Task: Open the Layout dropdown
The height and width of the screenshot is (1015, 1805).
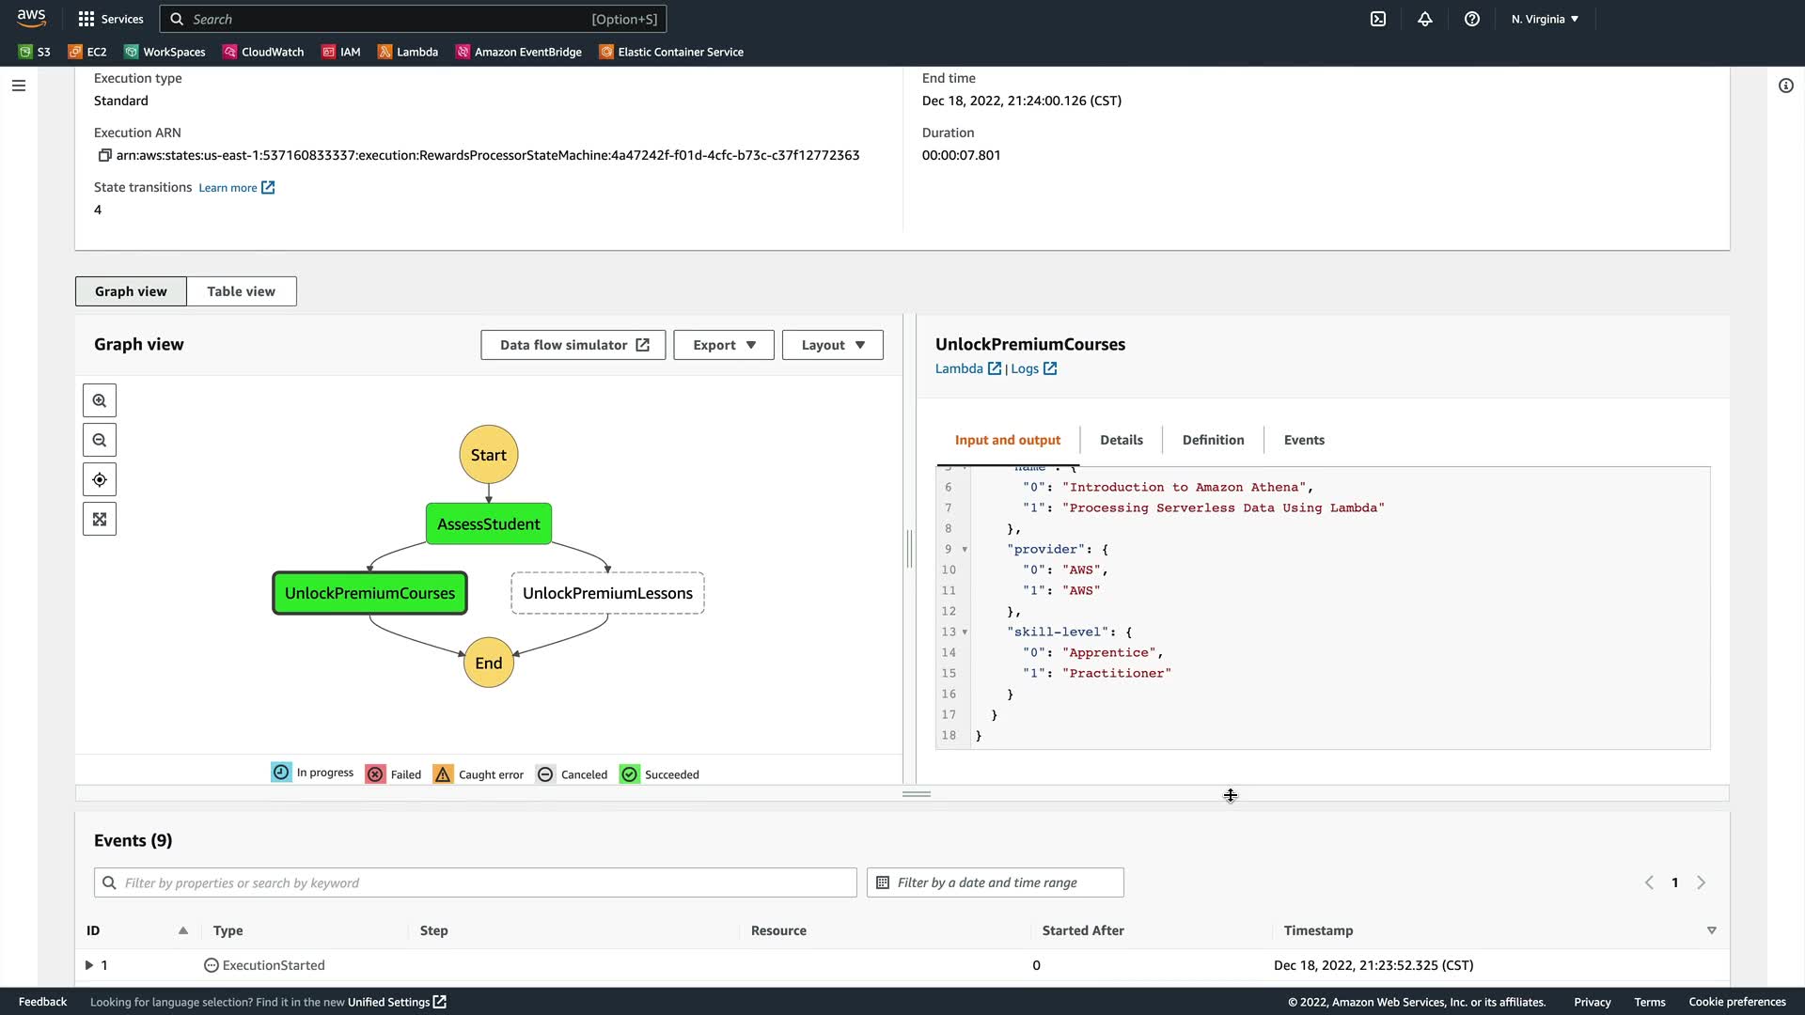Action: click(x=832, y=345)
